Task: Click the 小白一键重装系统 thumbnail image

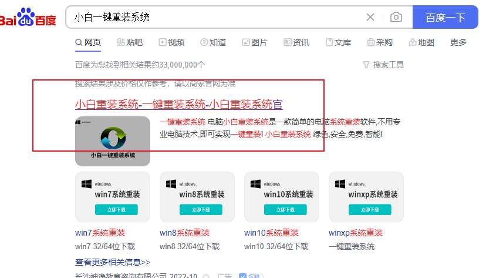Action: [x=113, y=141]
